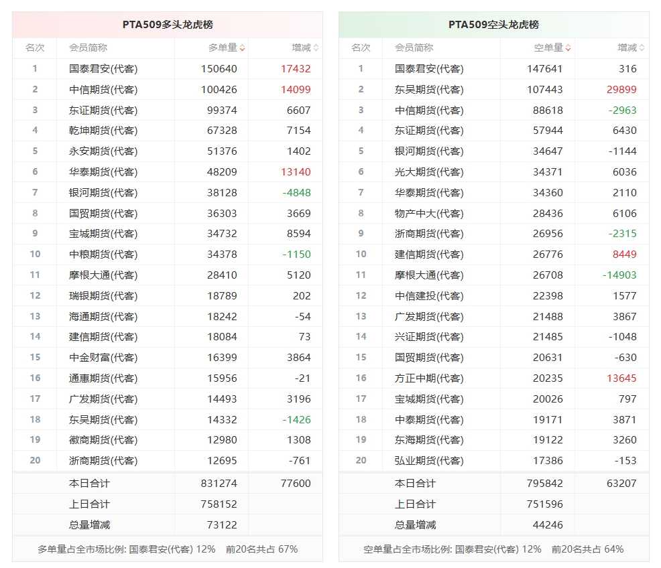Image resolution: width=661 pixels, height=568 pixels.
Task: Select 华泰期货(代客) in long table rank 6
Action: pyautogui.click(x=103, y=171)
